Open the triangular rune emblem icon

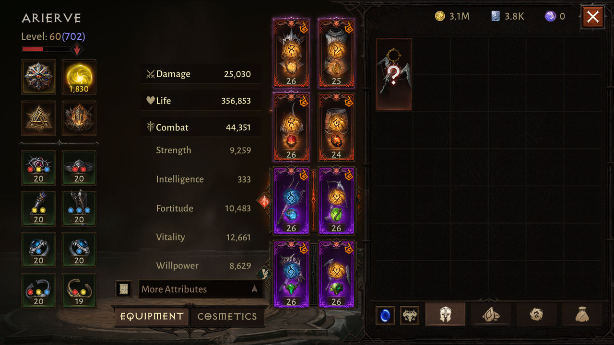pyautogui.click(x=38, y=118)
